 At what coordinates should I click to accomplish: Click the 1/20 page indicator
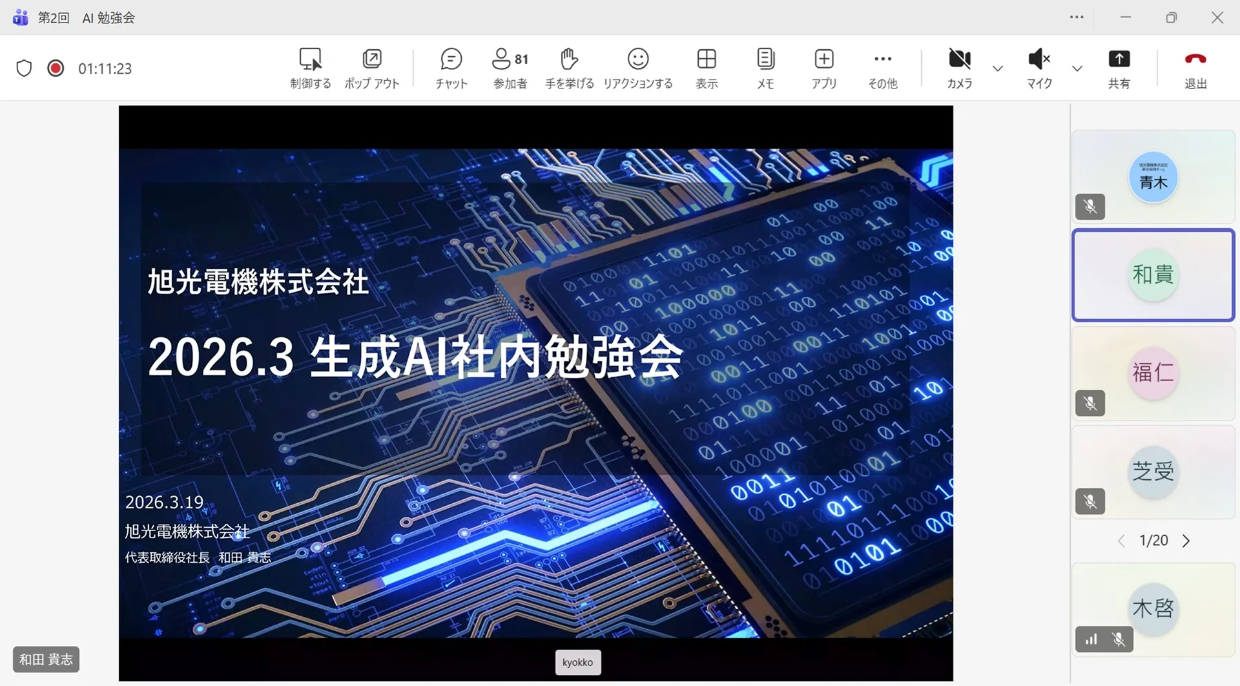coord(1153,541)
